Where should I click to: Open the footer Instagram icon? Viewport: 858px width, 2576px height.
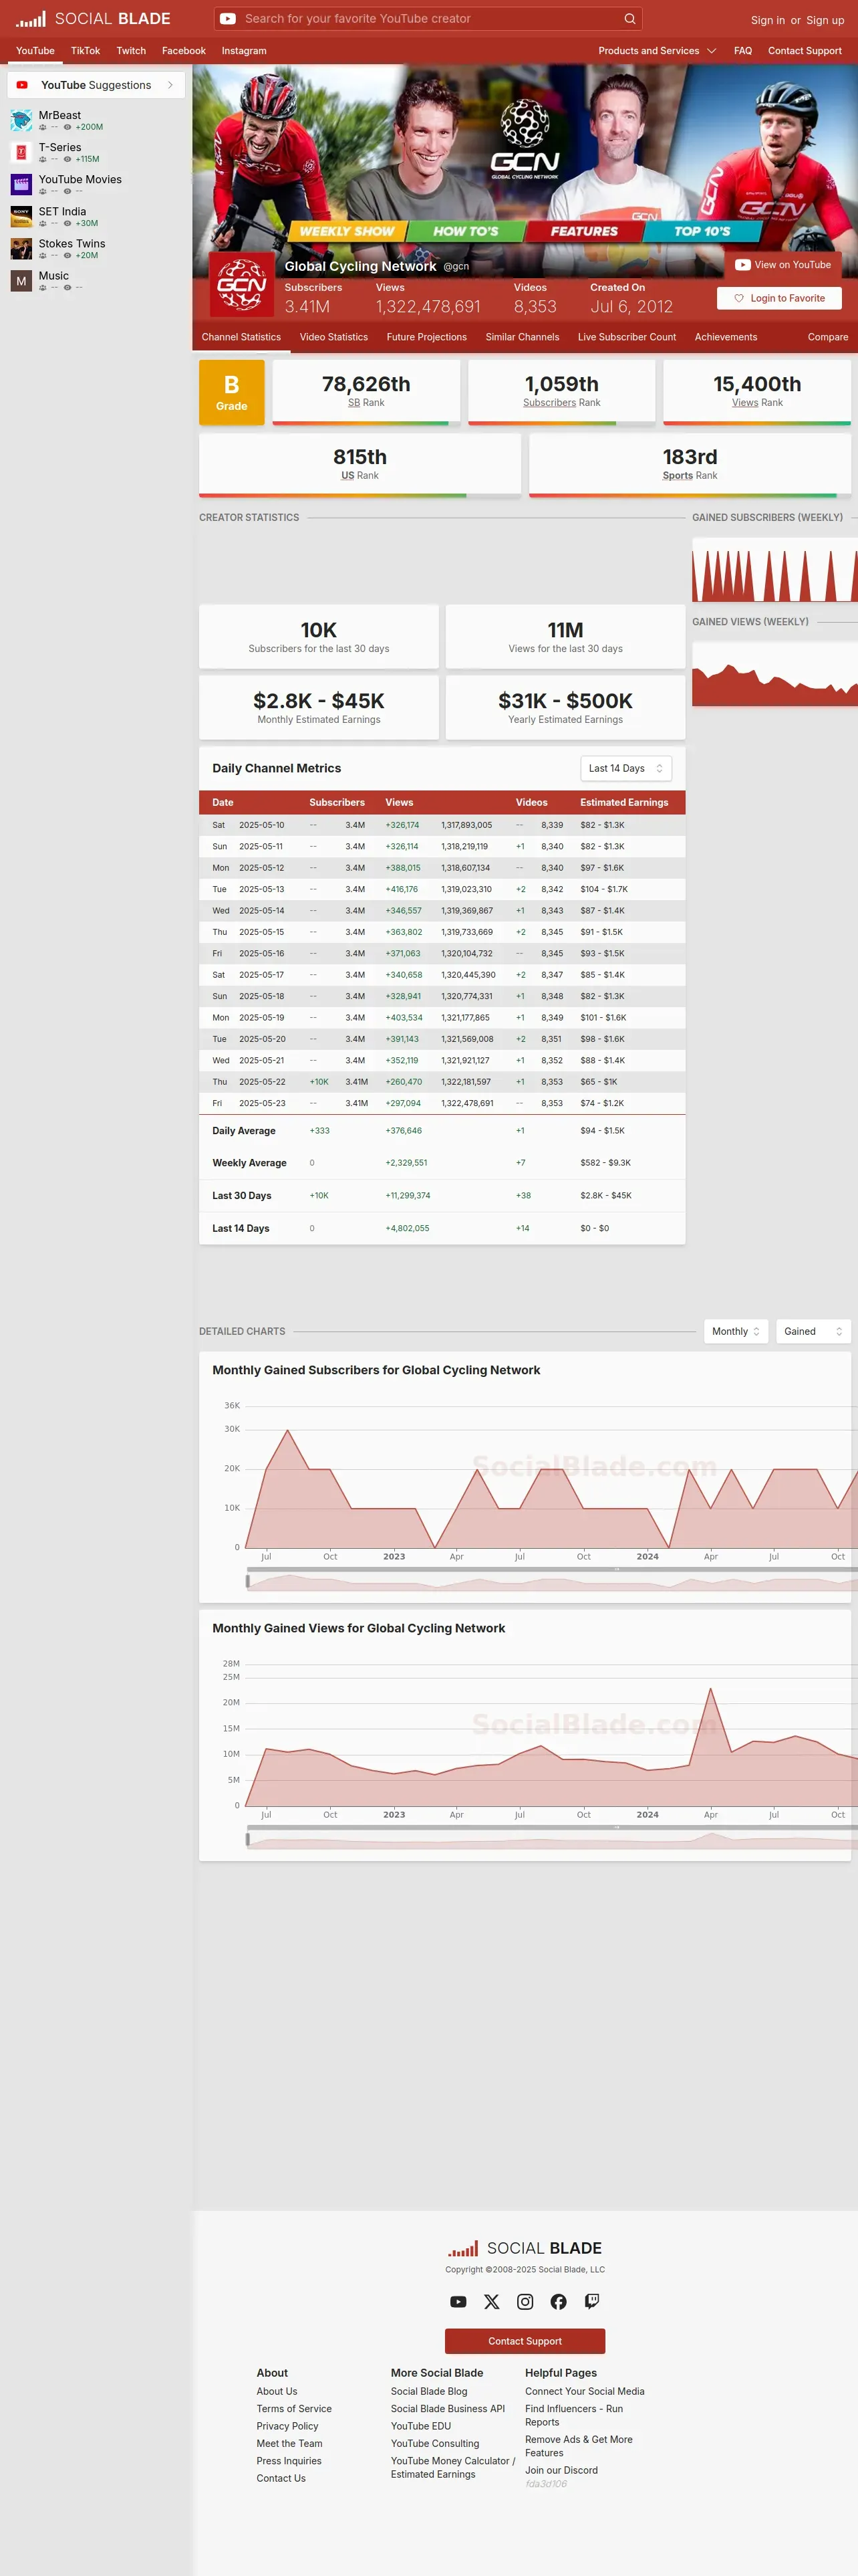pyautogui.click(x=525, y=2301)
